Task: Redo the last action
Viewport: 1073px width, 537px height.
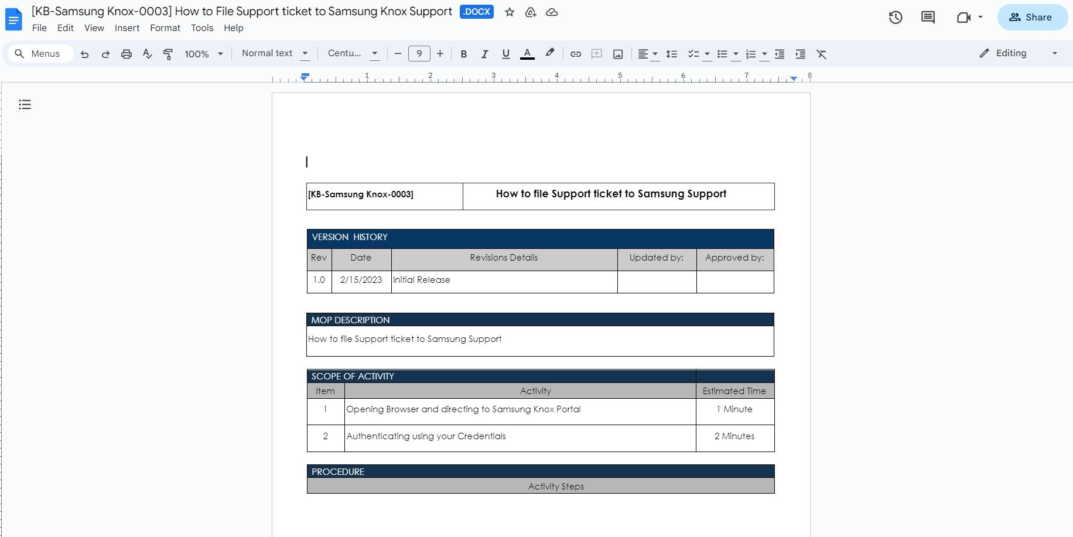Action: pos(105,54)
